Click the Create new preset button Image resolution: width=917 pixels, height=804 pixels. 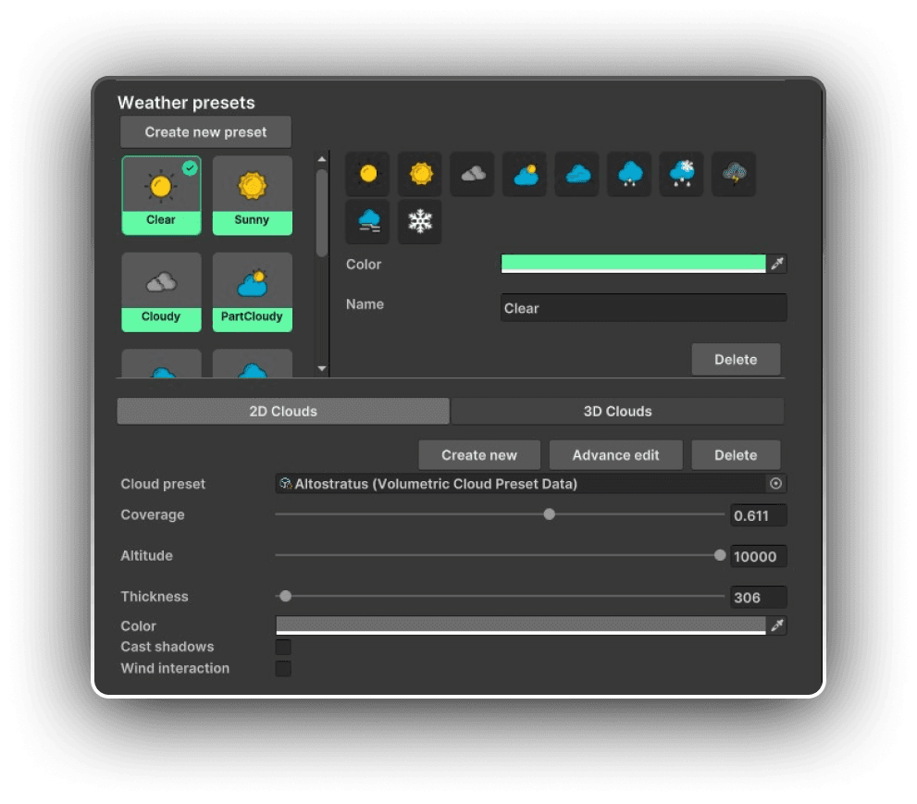point(205,132)
